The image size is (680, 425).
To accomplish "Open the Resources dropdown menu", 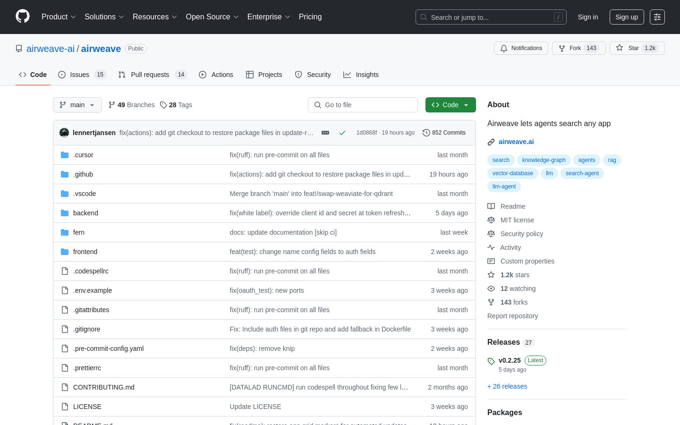I will pyautogui.click(x=155, y=17).
